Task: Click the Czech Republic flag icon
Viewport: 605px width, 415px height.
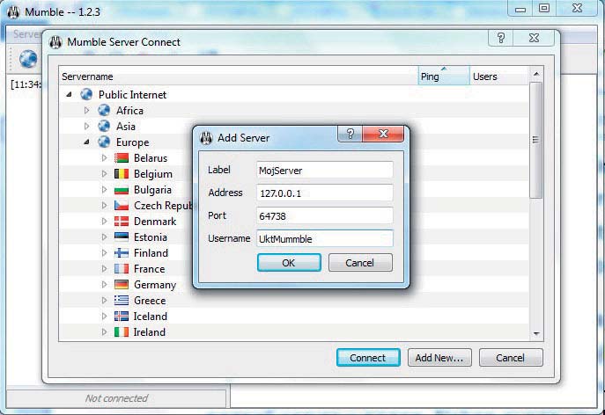Action: pos(122,206)
